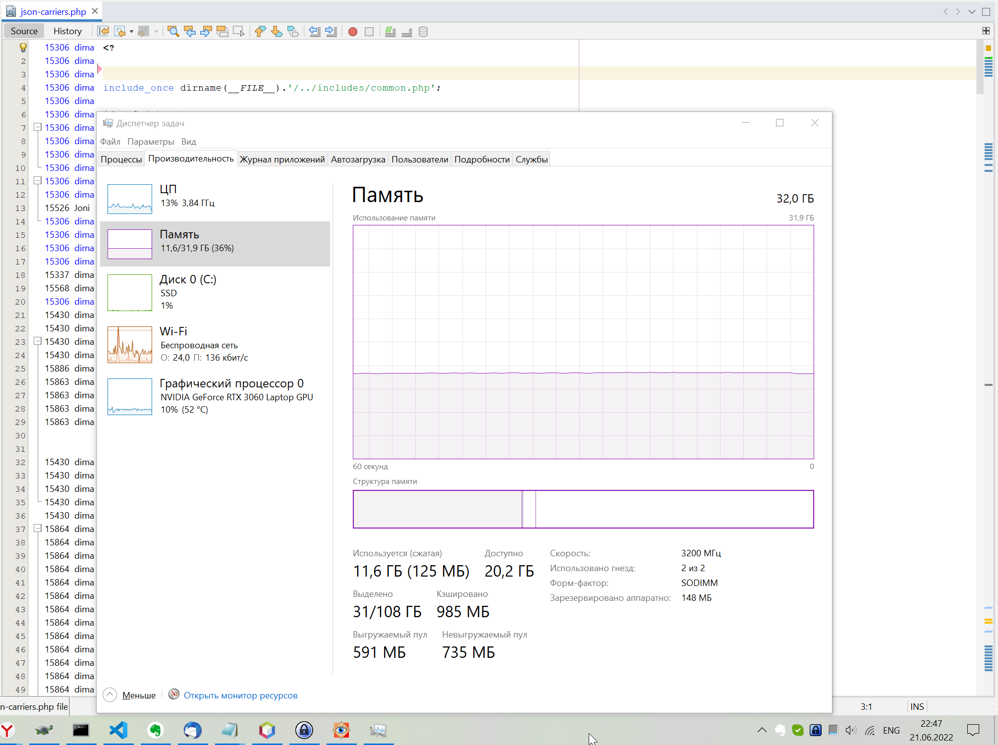The width and height of the screenshot is (998, 745).
Task: Switch to the Процессы tab
Action: pyautogui.click(x=121, y=160)
